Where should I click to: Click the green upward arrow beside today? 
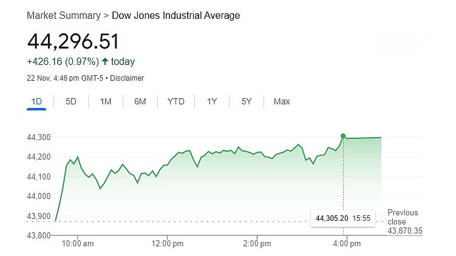tap(105, 62)
